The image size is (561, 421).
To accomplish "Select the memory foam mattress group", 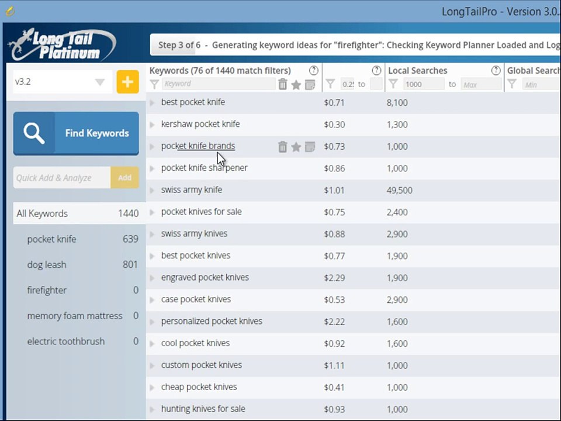I will 82,316.
